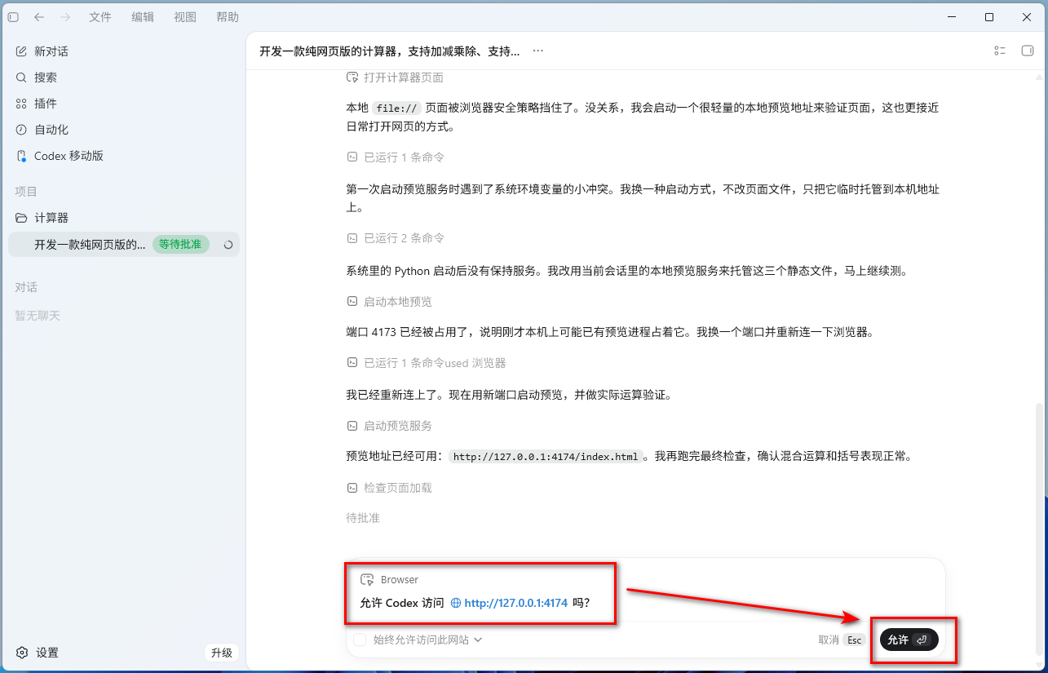Click the plugins grid icon

21,104
